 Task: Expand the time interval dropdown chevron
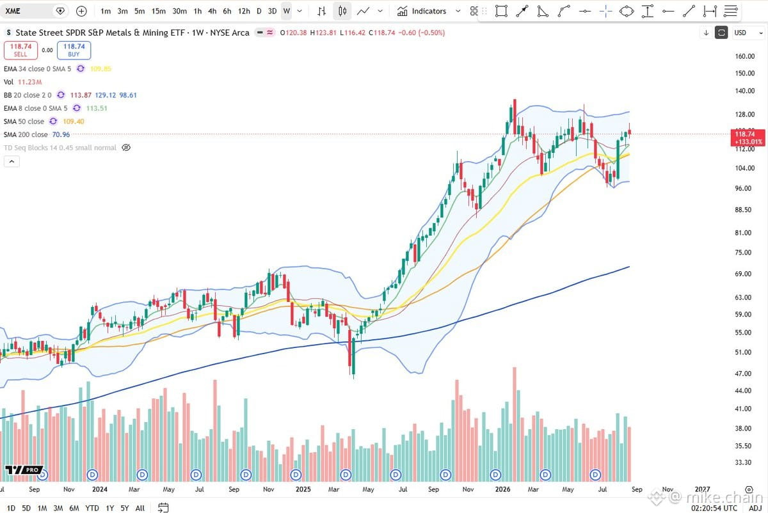[x=300, y=11]
